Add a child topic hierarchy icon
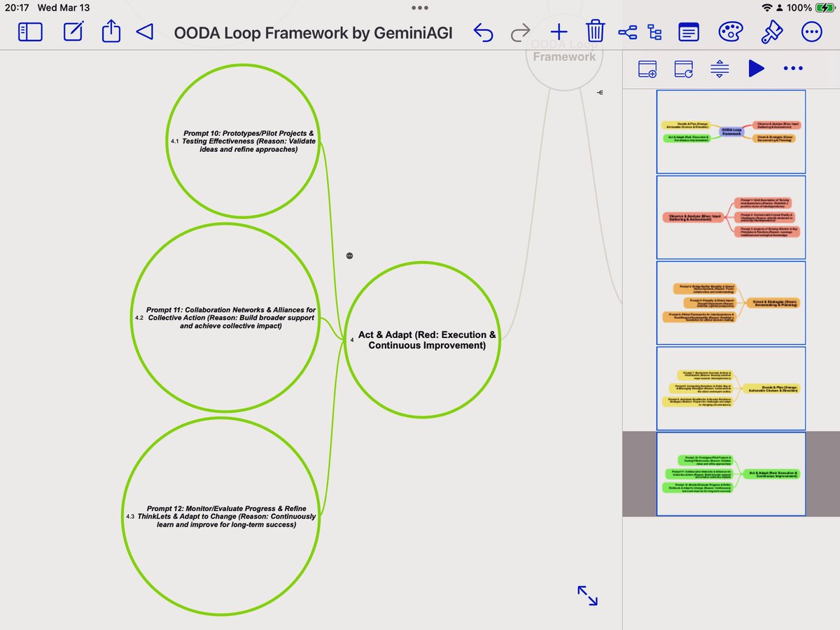Image resolution: width=840 pixels, height=630 pixels. click(x=654, y=31)
